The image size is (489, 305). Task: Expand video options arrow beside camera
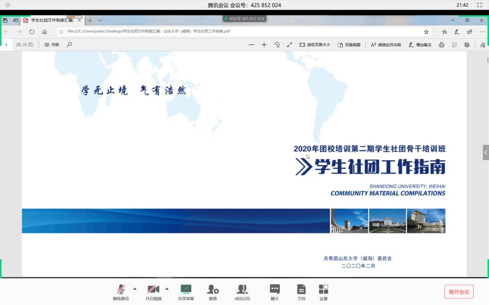pos(167,288)
